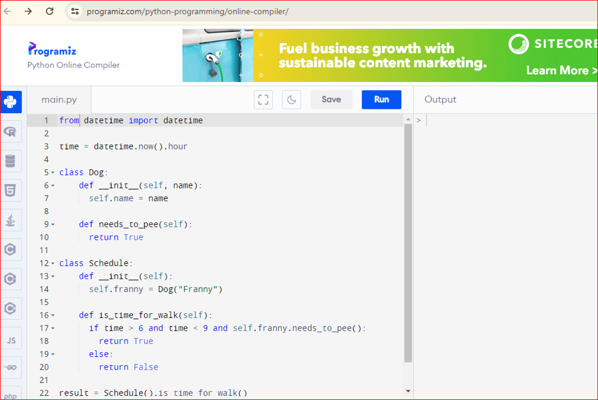The image size is (598, 400).
Task: Click the editor vertical scrollbar thumb
Action: (x=408, y=243)
